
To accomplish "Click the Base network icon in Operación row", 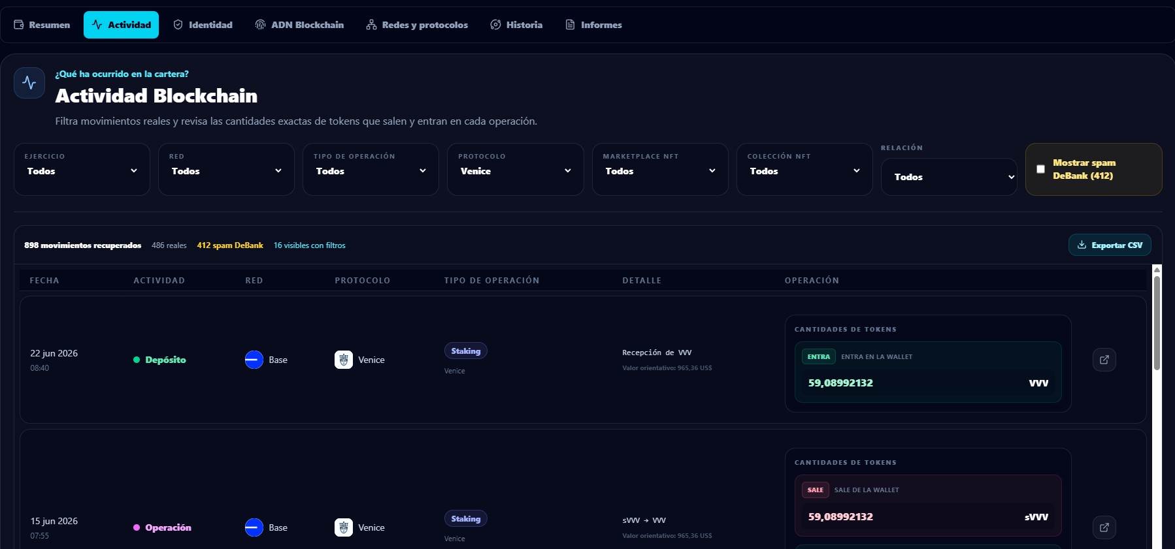I will click(254, 527).
